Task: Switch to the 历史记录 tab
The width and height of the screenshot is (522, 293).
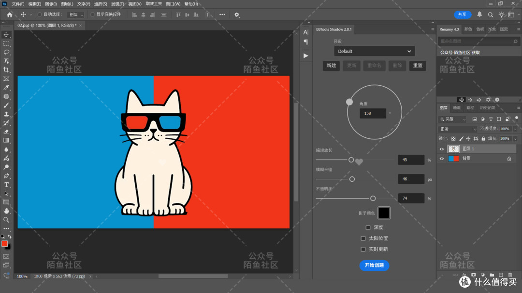Action: click(x=488, y=108)
